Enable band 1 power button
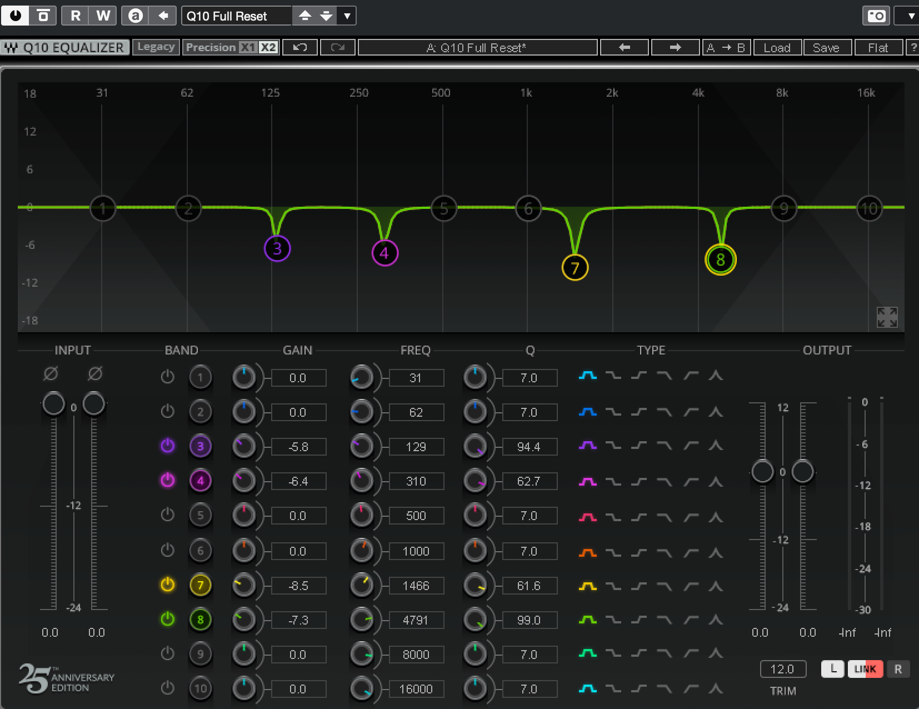Screen dimensions: 919x709 point(167,377)
